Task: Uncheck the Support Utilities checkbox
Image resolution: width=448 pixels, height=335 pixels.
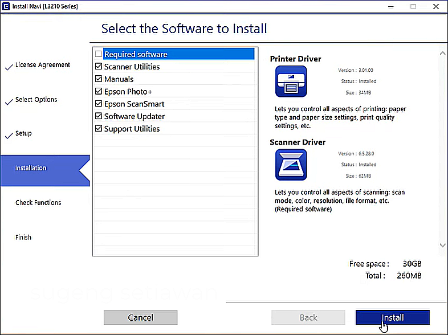Action: tap(99, 129)
